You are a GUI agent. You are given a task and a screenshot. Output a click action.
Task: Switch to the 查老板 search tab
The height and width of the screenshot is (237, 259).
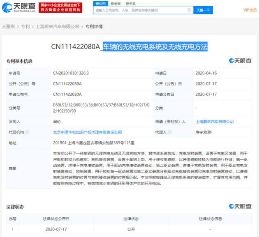[115, 3]
